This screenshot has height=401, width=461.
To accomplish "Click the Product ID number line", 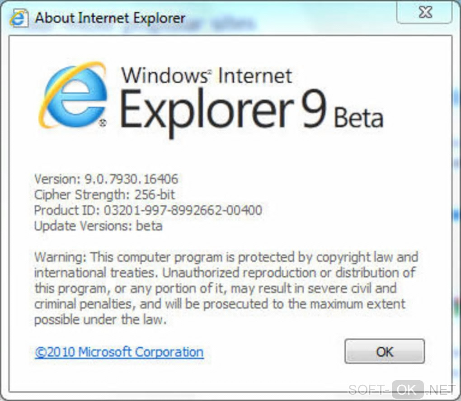I will pyautogui.click(x=148, y=210).
